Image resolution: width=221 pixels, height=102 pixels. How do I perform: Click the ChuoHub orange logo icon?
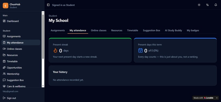coord(5,6)
